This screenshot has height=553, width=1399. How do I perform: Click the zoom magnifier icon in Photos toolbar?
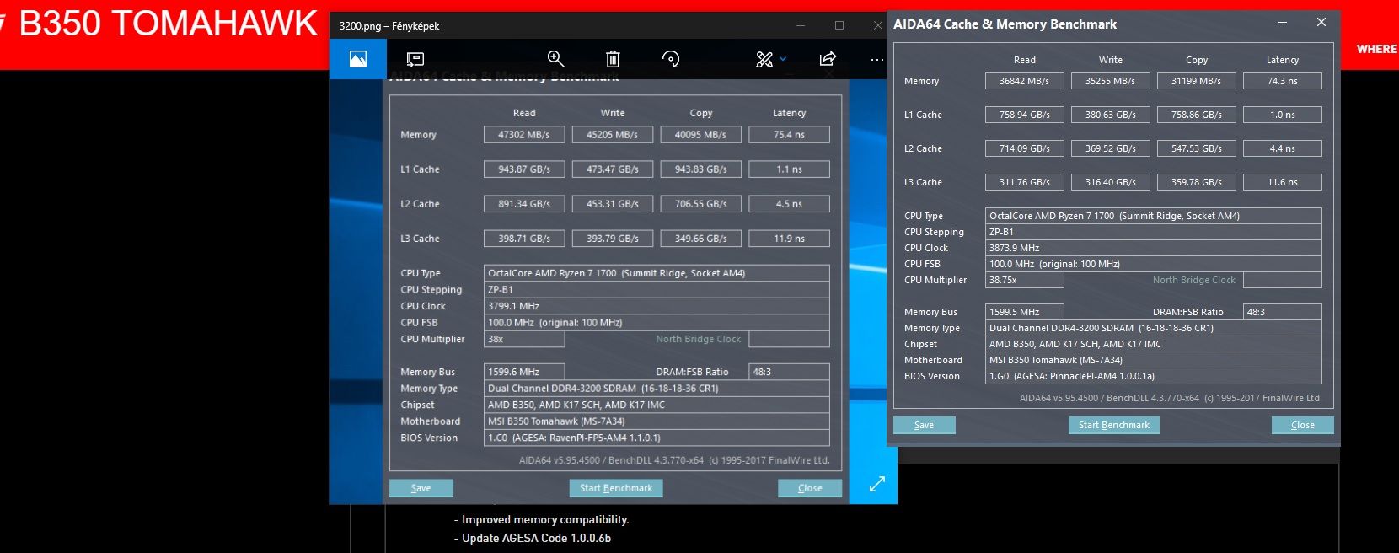point(556,58)
